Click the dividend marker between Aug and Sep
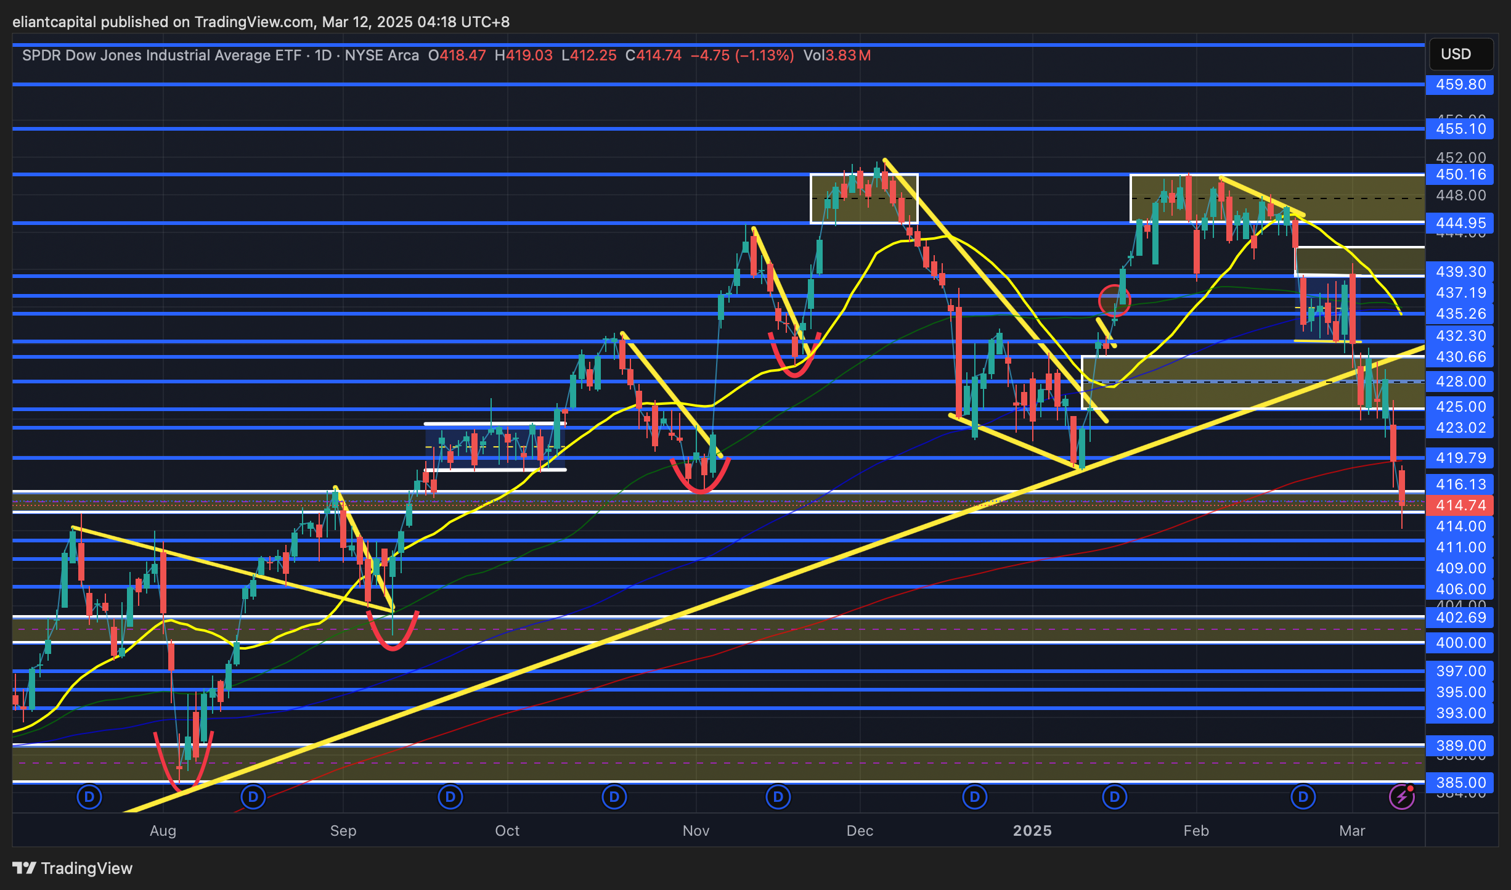 tap(253, 797)
